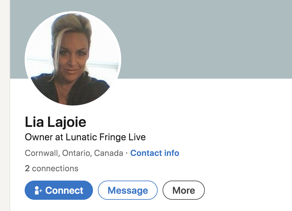This screenshot has width=292, height=211.
Task: Open the More options menu
Action: (x=183, y=190)
